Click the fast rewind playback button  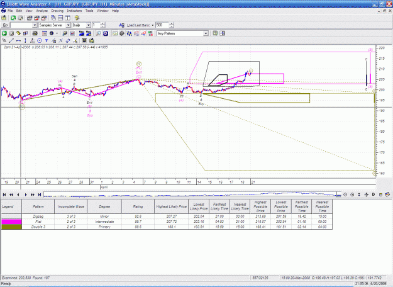click(x=11, y=194)
